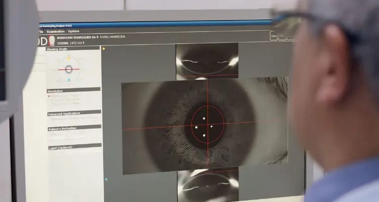Screen dimensions: 379x202
Task: Click the Patient's Refraction section header
Action: 74,128
